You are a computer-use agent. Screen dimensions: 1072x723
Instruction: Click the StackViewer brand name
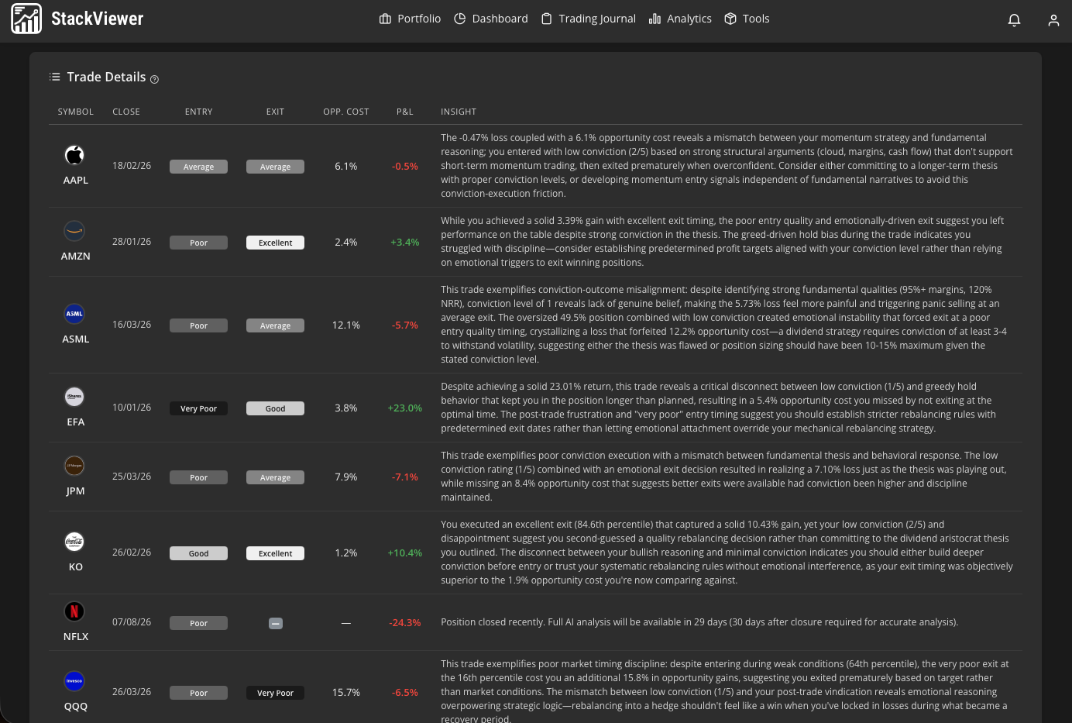click(x=98, y=19)
